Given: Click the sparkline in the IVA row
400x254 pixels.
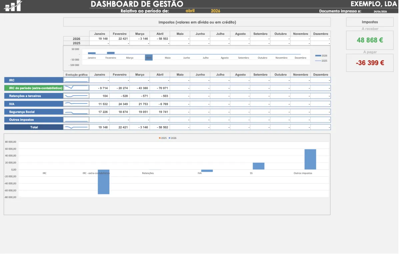Looking at the screenshot, I should point(76,104).
